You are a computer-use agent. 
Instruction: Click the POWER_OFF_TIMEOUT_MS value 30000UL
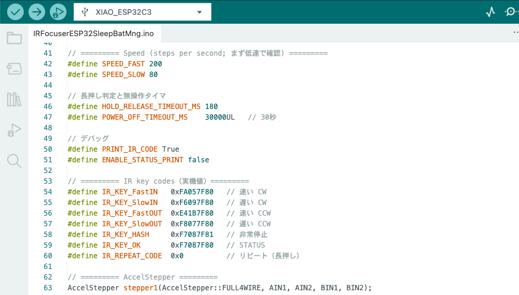click(x=220, y=117)
